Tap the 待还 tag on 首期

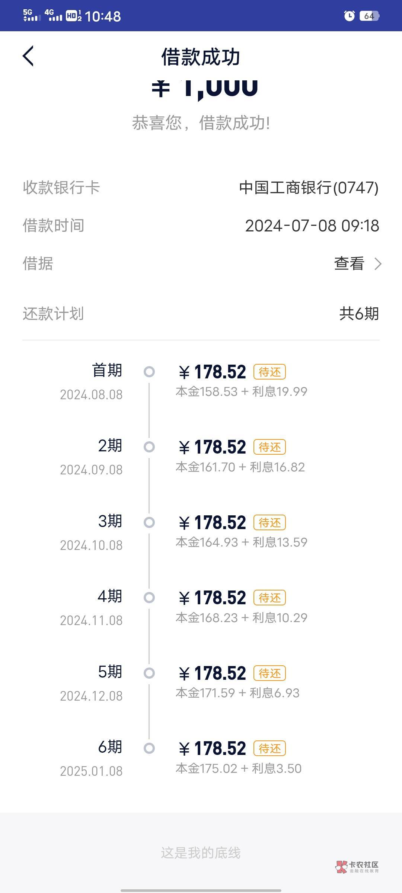click(x=269, y=372)
